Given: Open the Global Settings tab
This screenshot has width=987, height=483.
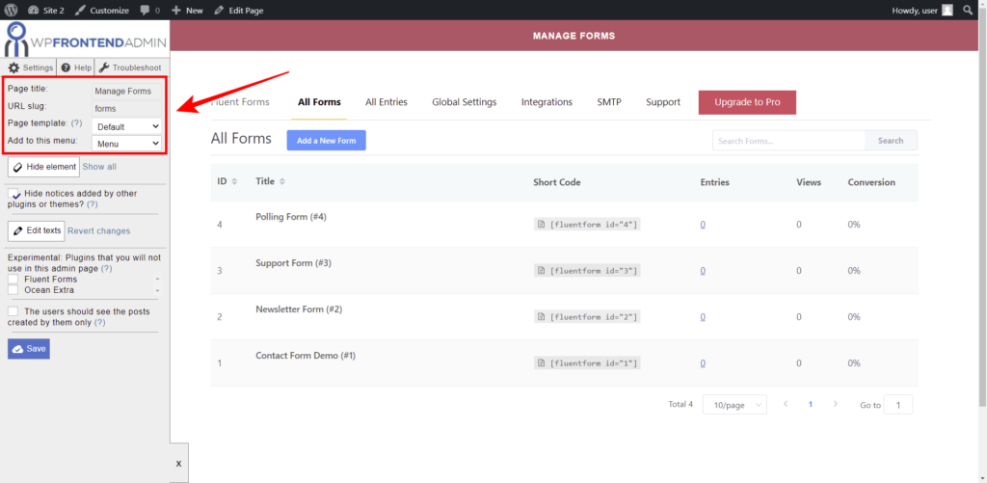Looking at the screenshot, I should (465, 102).
